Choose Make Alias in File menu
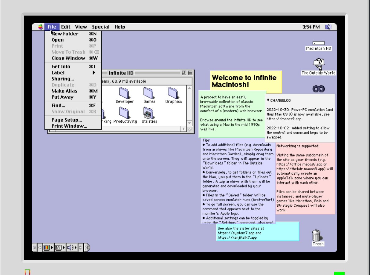 pyautogui.click(x=73, y=91)
